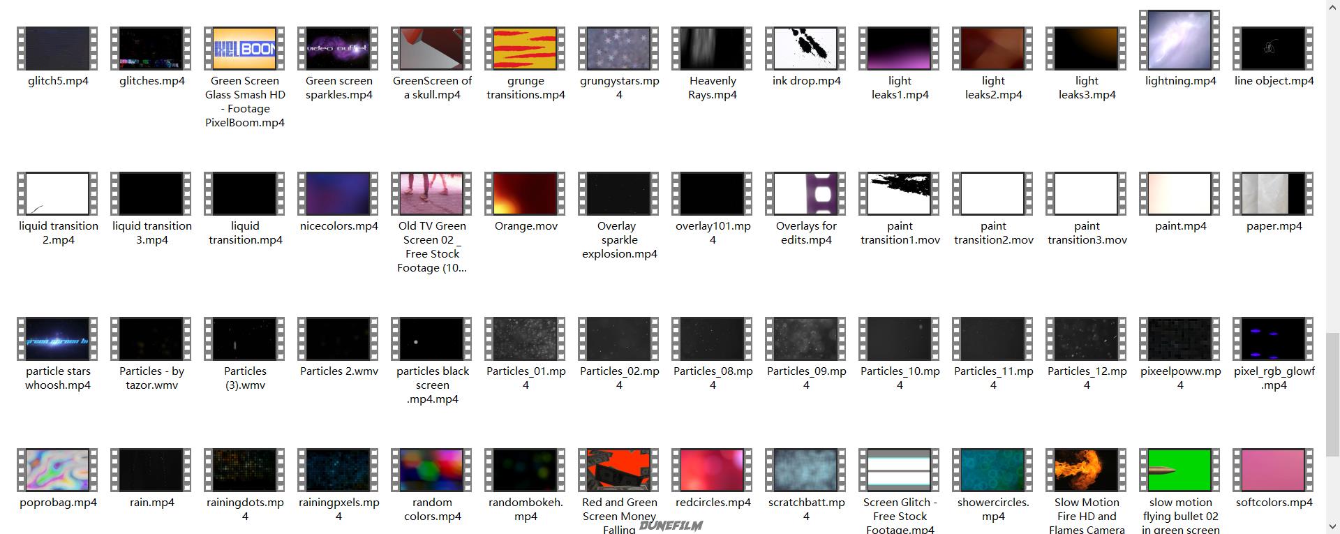The image size is (1340, 534).
Task: Click random colors.mp4 video icon
Action: [x=432, y=470]
